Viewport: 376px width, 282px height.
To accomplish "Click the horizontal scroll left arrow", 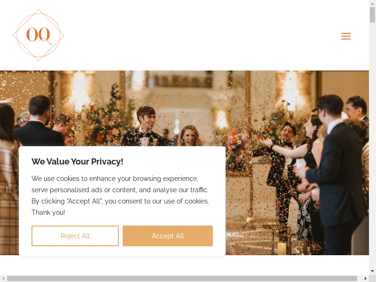I will pyautogui.click(x=3, y=278).
